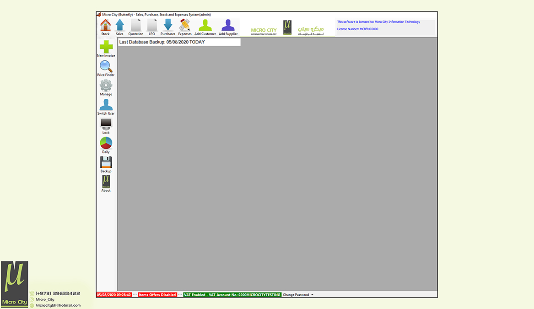Image resolution: width=534 pixels, height=309 pixels.
Task: Open Sales with the up arrow icon
Action: [119, 27]
